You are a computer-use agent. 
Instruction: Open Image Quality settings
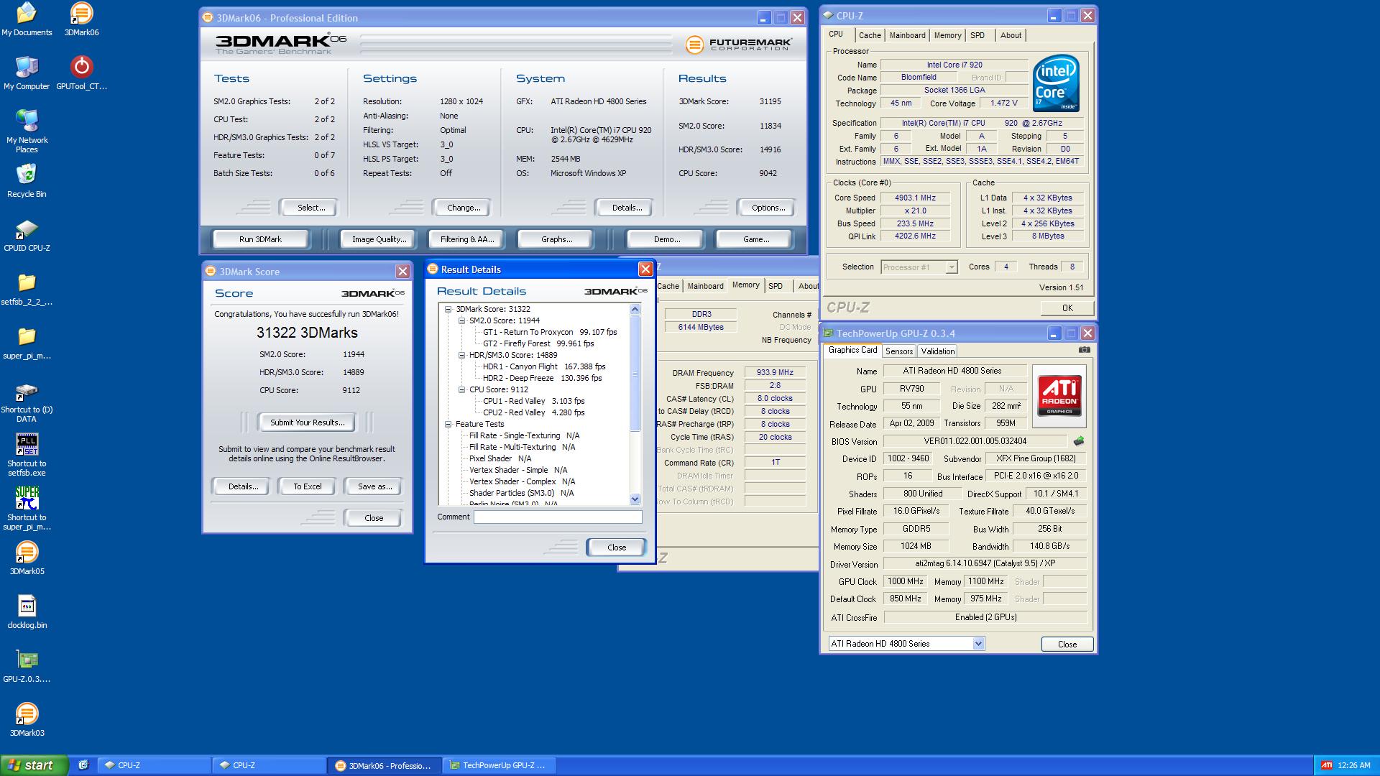(379, 239)
